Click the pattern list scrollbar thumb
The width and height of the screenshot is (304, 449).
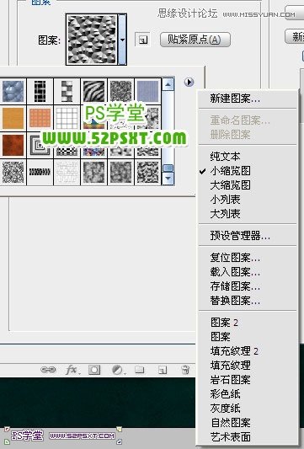point(168,168)
